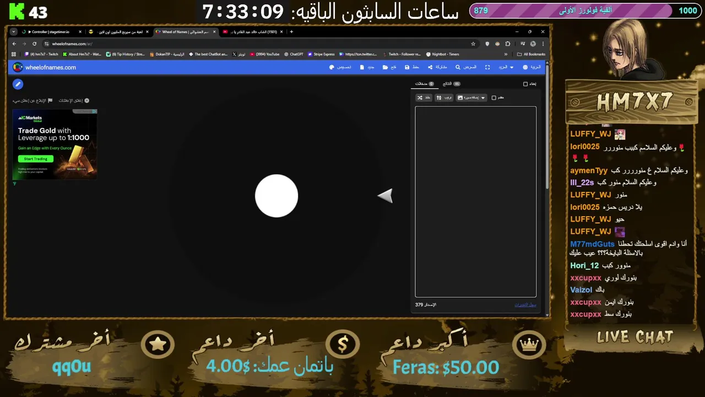Open the site info icon in address bar
This screenshot has width=705, height=397.
tap(47, 44)
